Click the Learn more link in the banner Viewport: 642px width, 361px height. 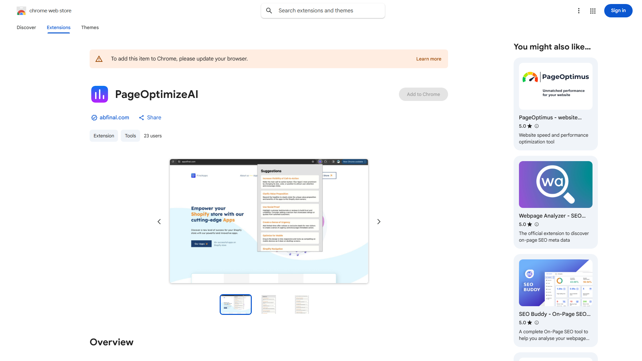pos(428,58)
